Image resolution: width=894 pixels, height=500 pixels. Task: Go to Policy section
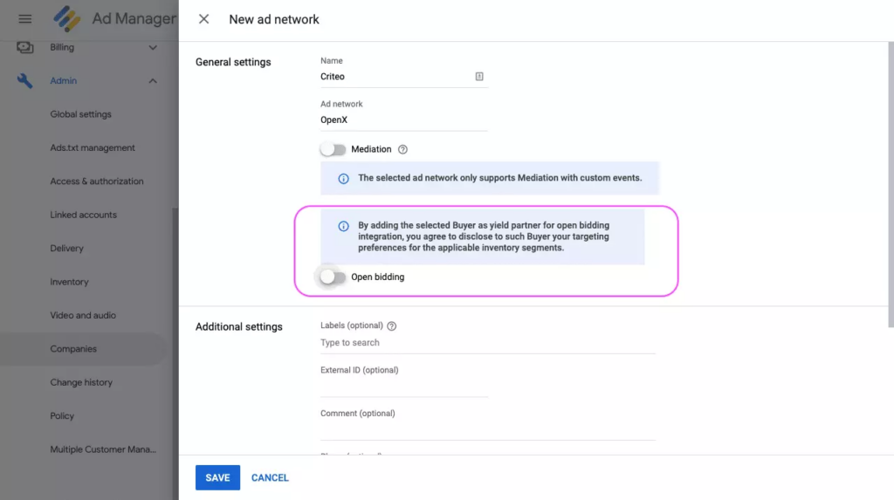[62, 415]
